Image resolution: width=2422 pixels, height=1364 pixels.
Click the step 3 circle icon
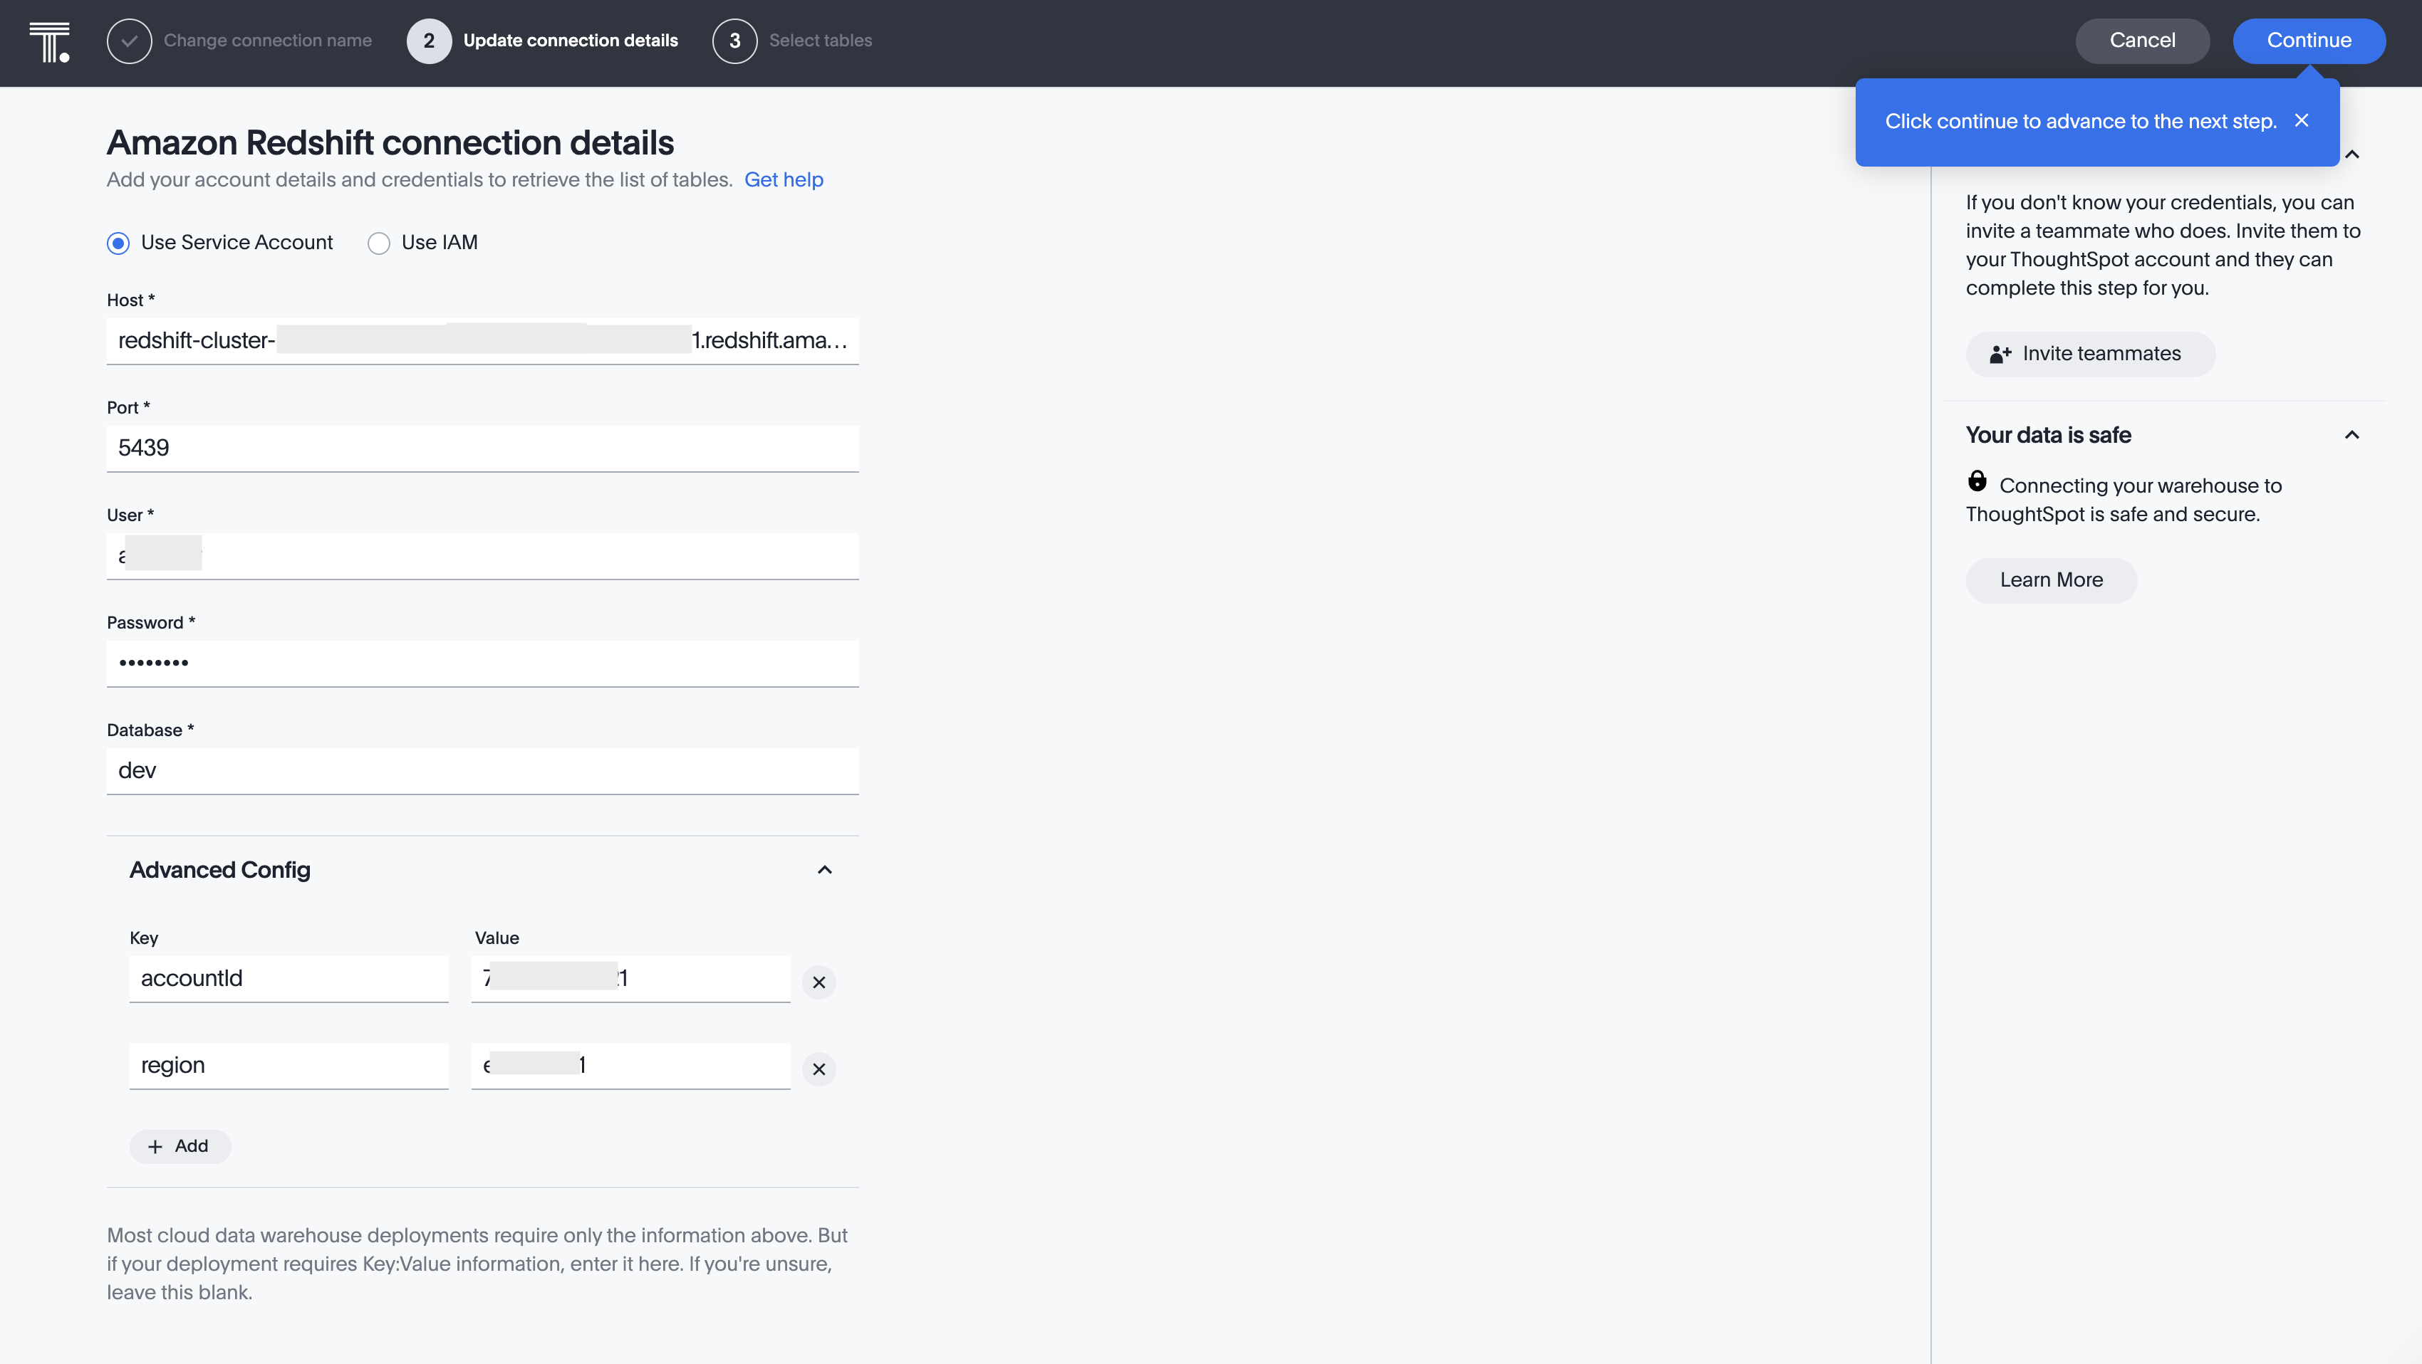coord(734,41)
